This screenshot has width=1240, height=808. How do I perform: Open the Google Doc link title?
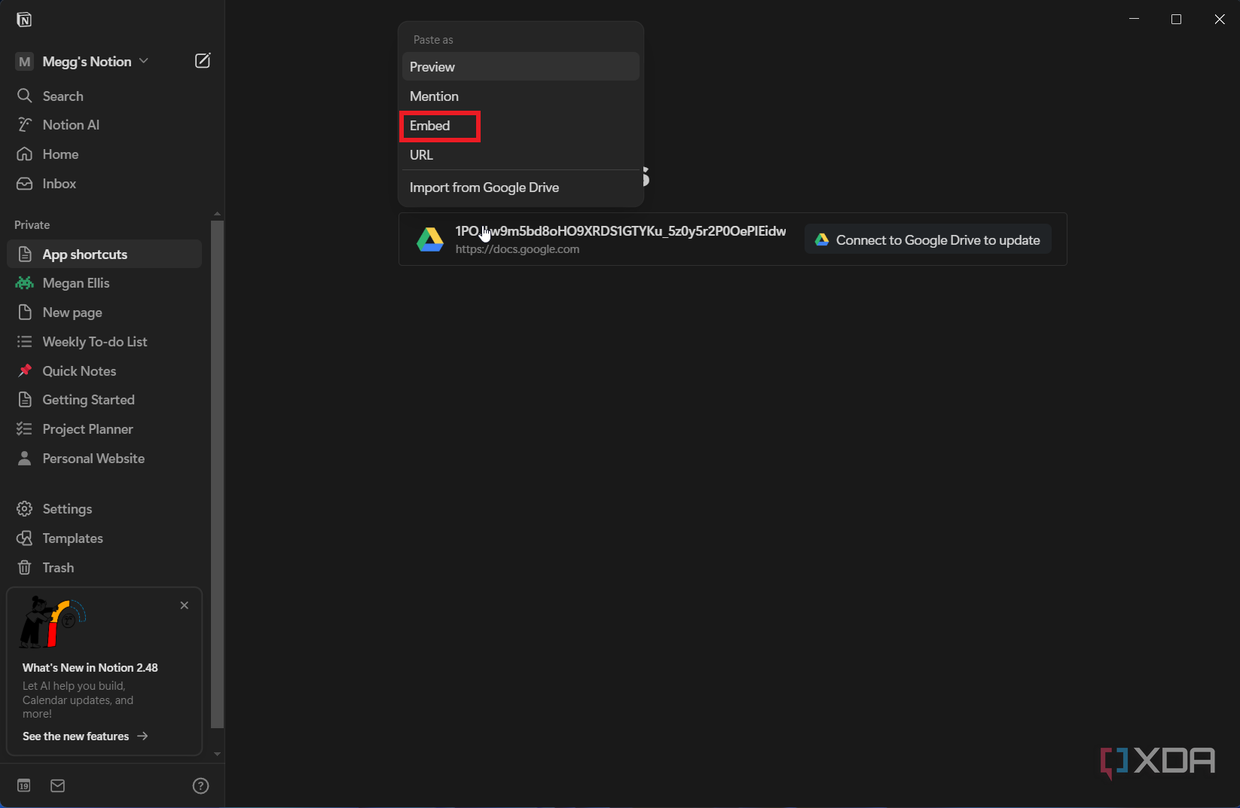[621, 231]
